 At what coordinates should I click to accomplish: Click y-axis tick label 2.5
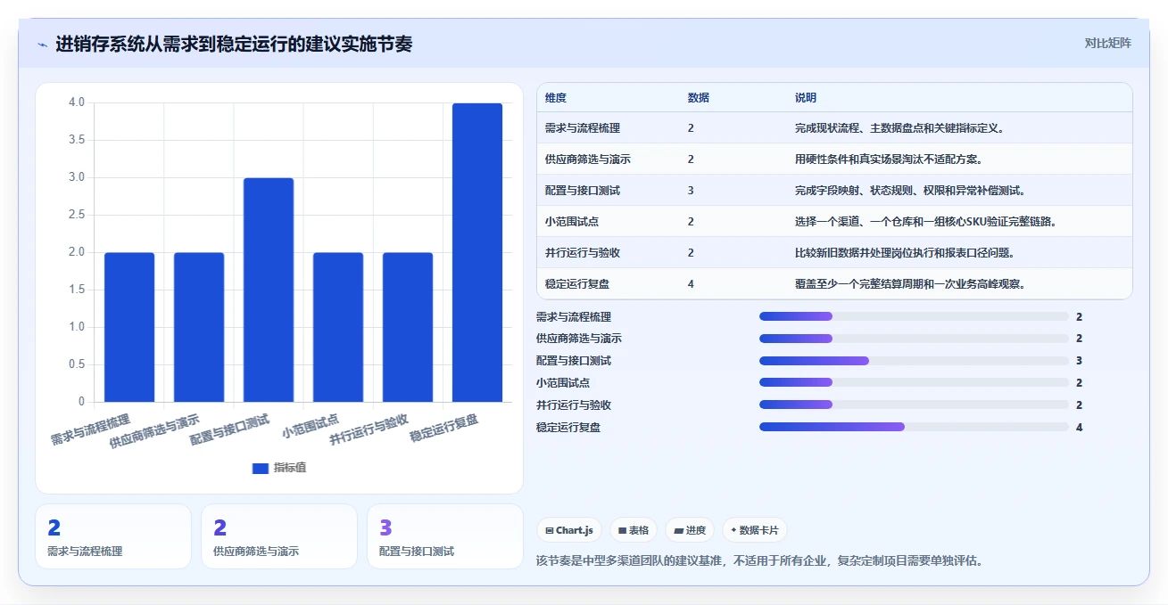click(x=77, y=215)
